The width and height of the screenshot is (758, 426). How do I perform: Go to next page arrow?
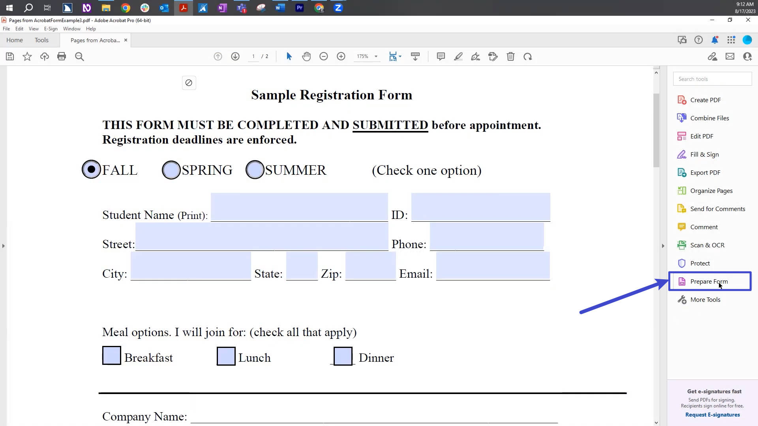pyautogui.click(x=235, y=56)
